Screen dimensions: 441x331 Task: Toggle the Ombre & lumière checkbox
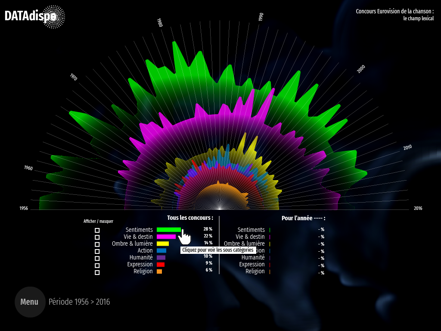point(97,244)
